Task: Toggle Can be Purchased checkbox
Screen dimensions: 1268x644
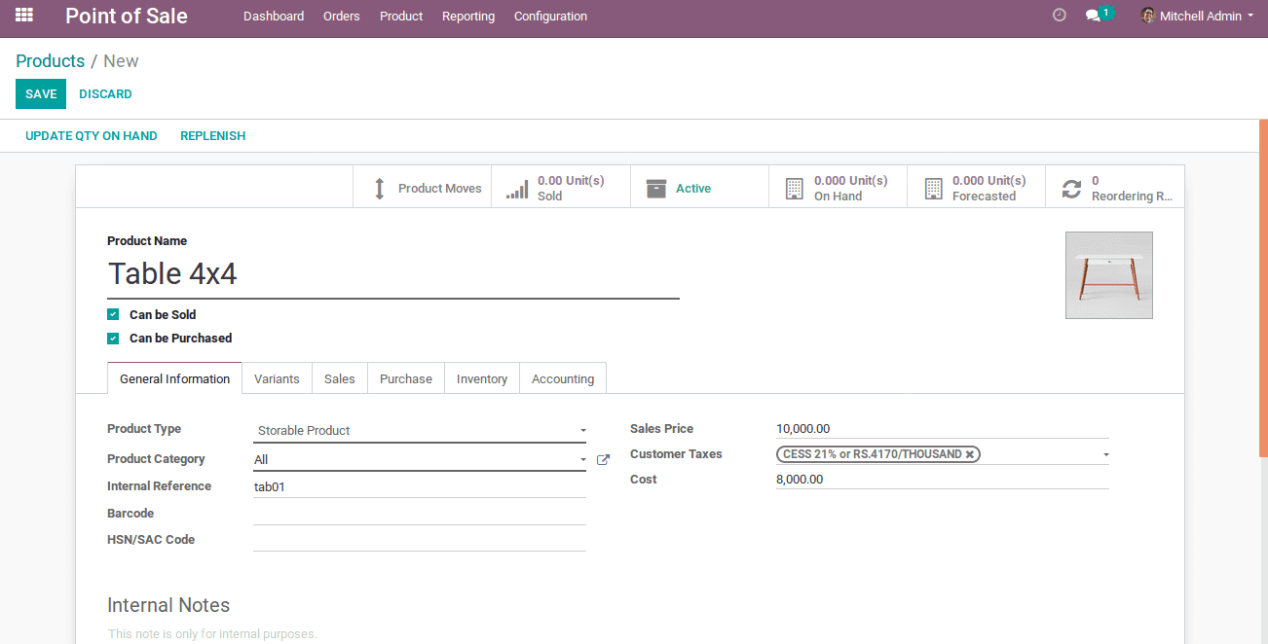Action: click(x=113, y=338)
